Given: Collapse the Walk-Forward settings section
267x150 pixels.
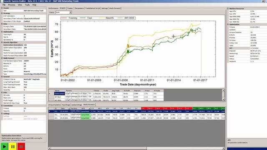Looking at the screenshot, I should (2, 58).
